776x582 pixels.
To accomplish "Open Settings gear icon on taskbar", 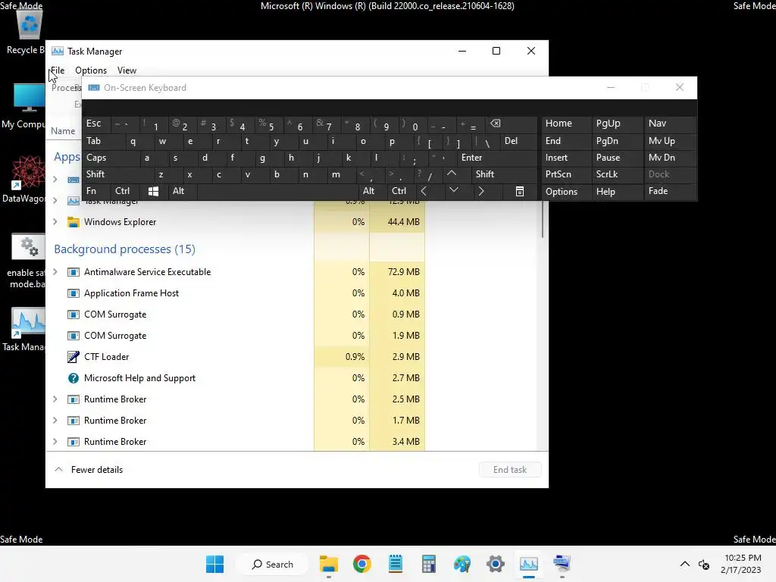I will [x=496, y=564].
